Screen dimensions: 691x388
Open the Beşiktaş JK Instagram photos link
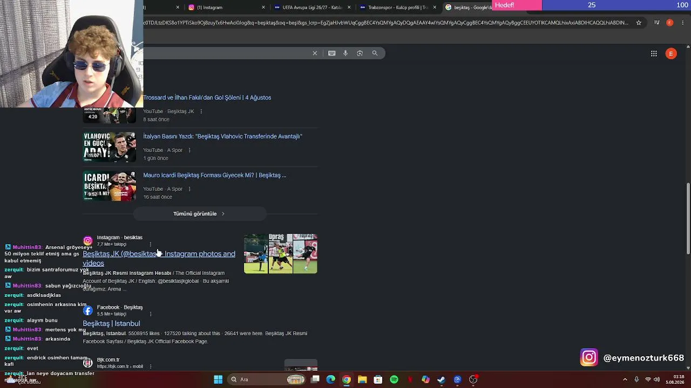tap(159, 258)
